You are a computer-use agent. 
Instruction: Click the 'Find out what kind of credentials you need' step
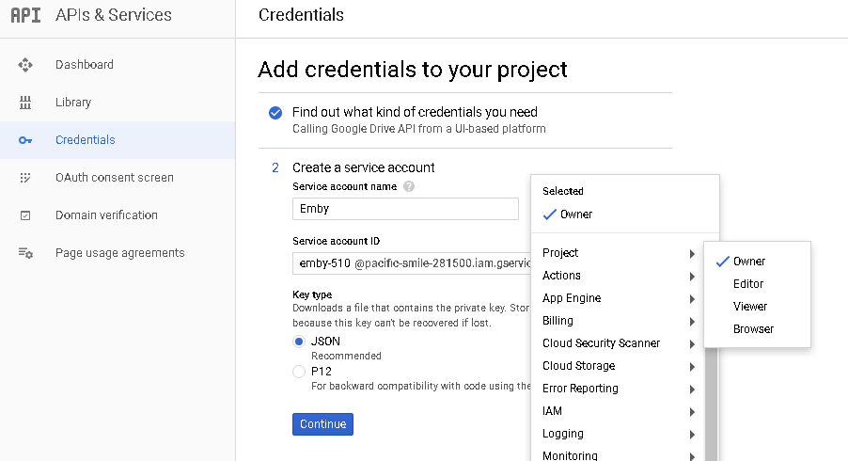point(415,112)
